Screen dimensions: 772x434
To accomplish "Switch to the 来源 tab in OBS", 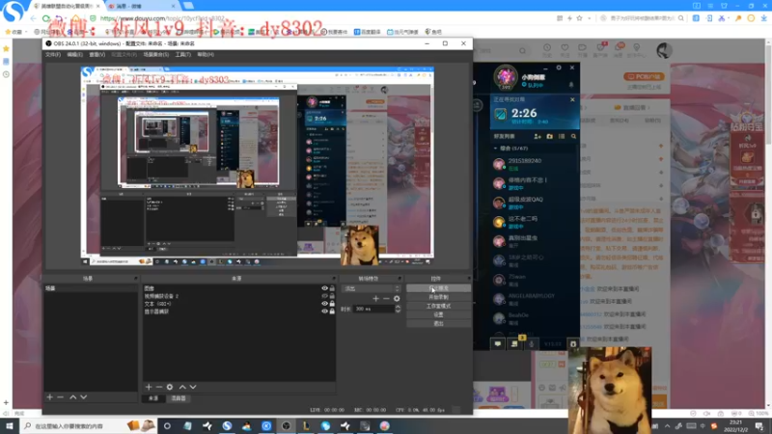I will click(153, 398).
